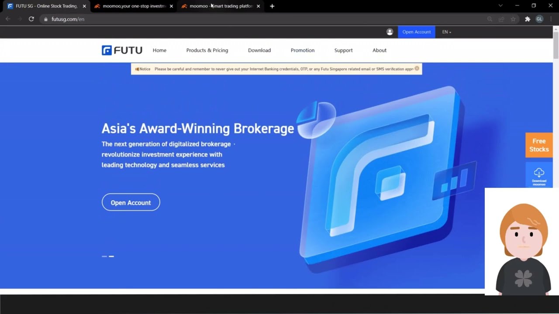Close the FUTU SG tab

[84, 6]
